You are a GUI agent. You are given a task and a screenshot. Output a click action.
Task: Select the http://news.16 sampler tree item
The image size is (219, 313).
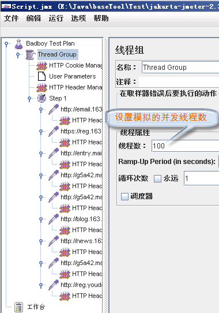click(81, 241)
